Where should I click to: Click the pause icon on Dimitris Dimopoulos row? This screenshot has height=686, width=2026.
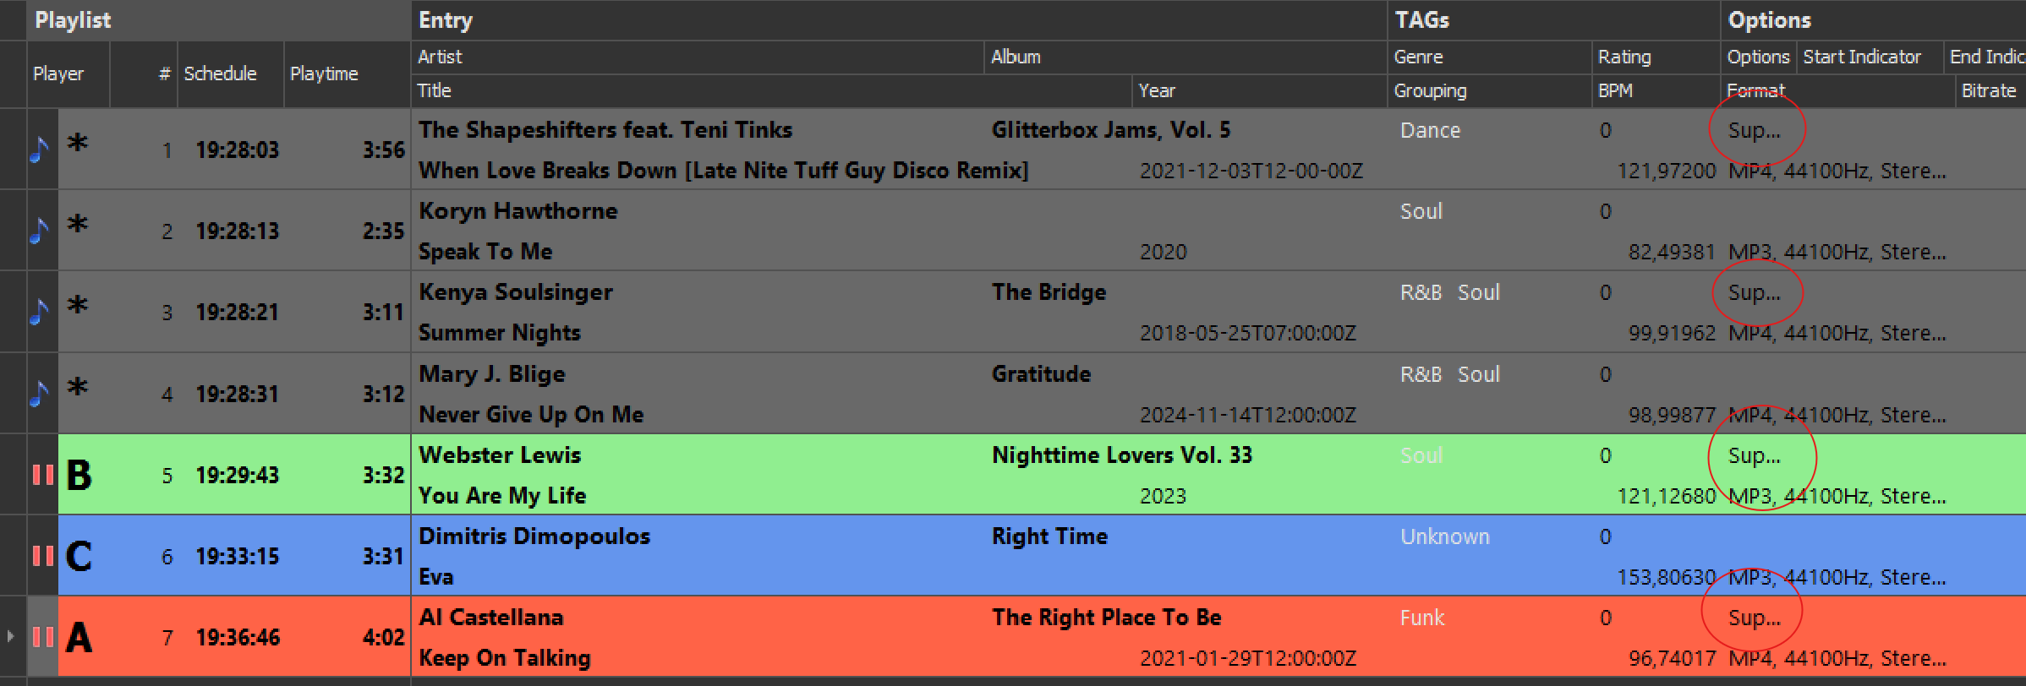pyautogui.click(x=42, y=556)
